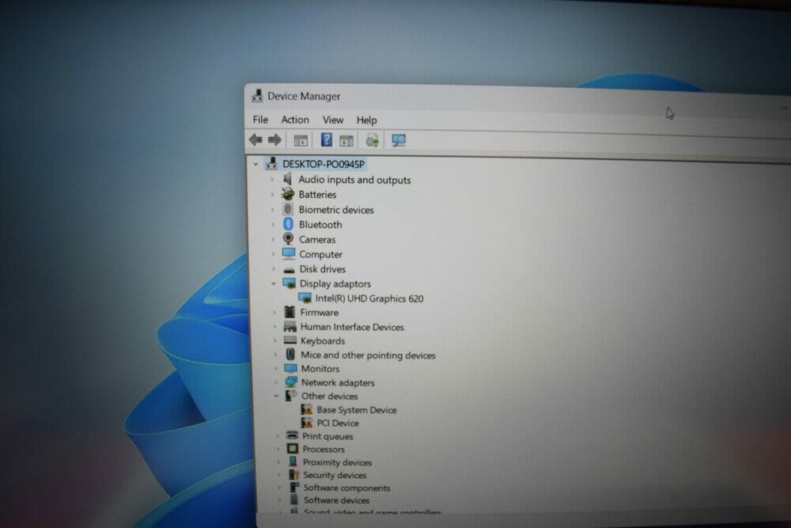Select the Processors row label
Screen dimensions: 791x528
coord(324,450)
